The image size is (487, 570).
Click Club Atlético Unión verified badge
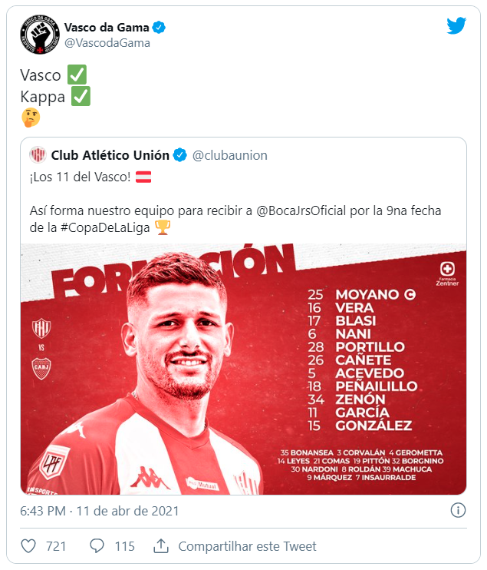point(179,155)
